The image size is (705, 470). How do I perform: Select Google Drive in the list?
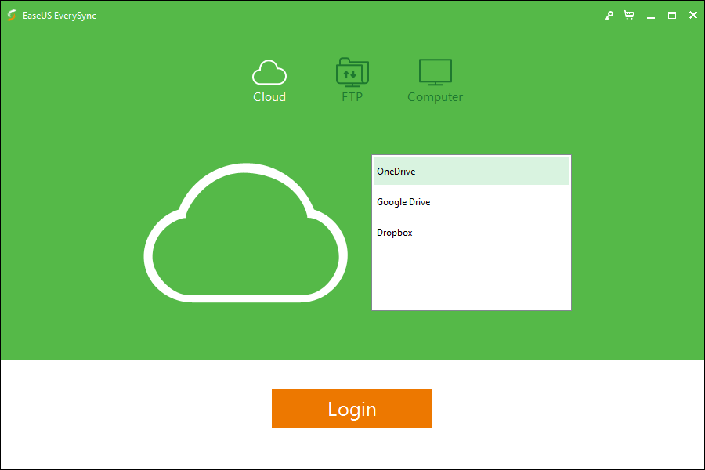coord(472,202)
